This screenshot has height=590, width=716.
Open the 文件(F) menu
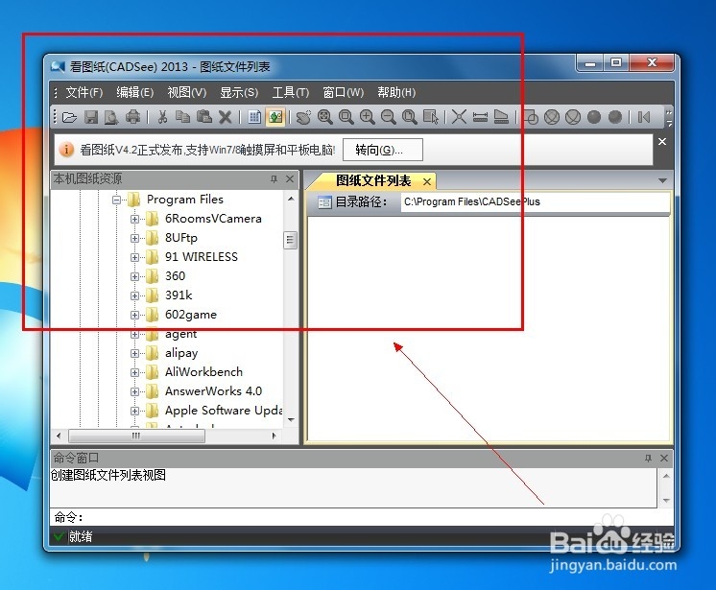(x=84, y=93)
